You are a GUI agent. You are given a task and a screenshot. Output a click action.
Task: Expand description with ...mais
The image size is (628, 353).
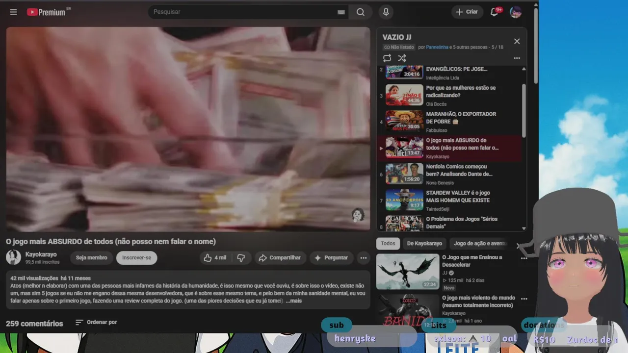(294, 301)
